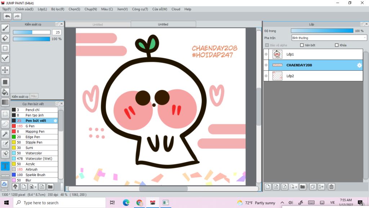The image size is (369, 208).
Task: Open the Cửa sổ(W) menu
Action: pos(160,9)
